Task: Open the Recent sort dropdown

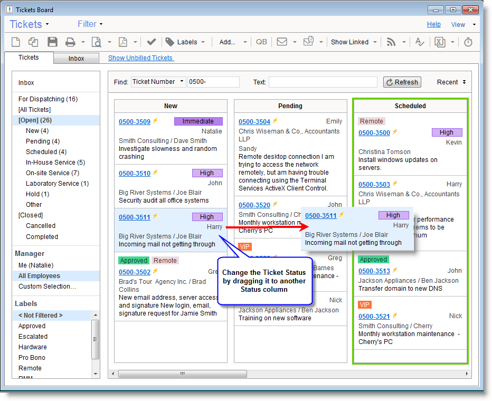Action: click(451, 82)
